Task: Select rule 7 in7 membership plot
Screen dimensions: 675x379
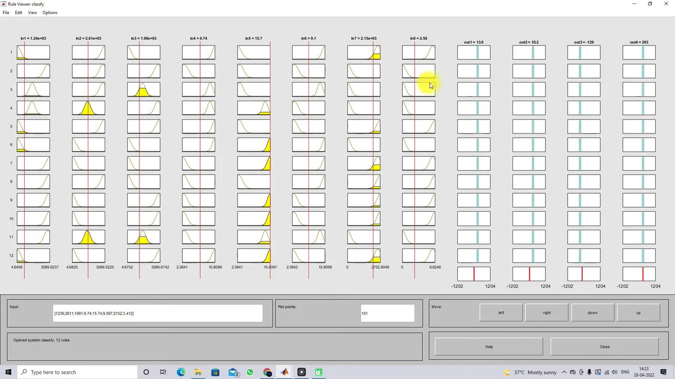Action: 364,163
